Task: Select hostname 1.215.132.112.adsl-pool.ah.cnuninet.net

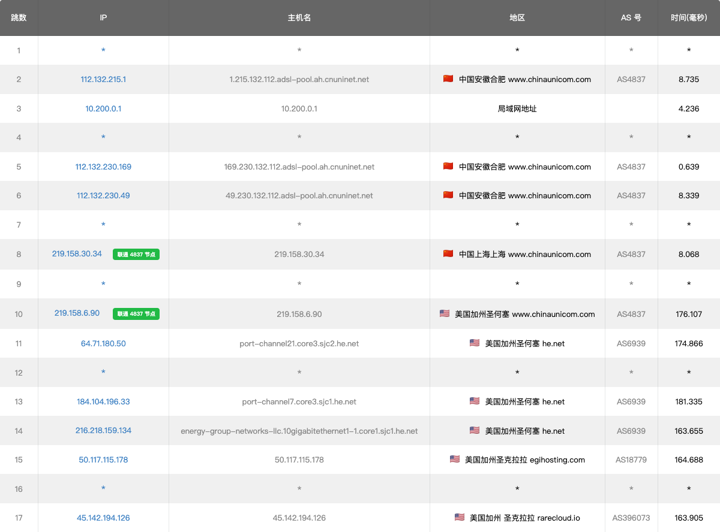Action: click(x=299, y=79)
